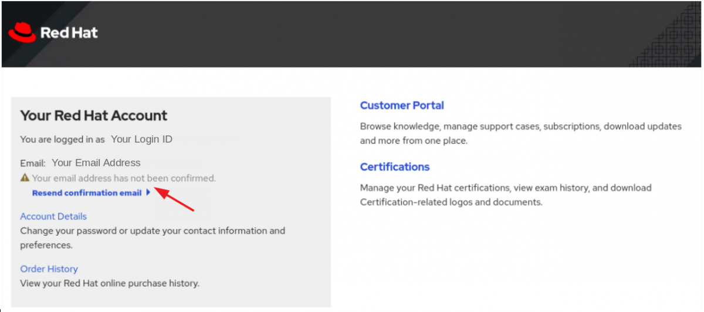Click the online purchase history description text
Screen dimensions: 704x312
[110, 283]
